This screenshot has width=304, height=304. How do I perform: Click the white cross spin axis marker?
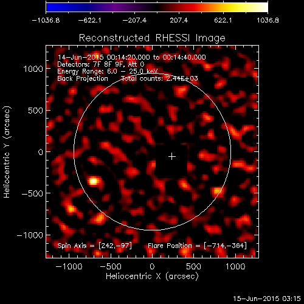click(172, 156)
